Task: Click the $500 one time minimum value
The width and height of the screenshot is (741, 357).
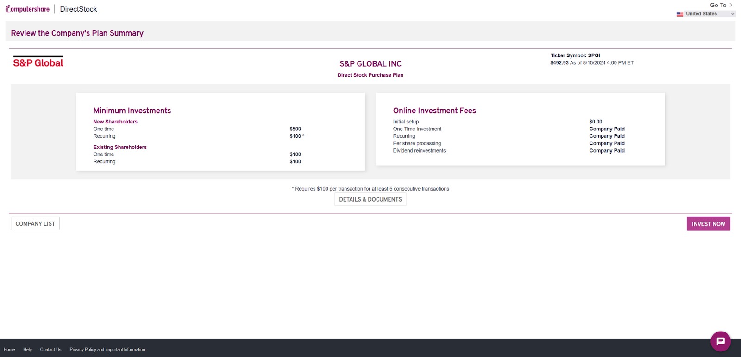Action: point(295,129)
